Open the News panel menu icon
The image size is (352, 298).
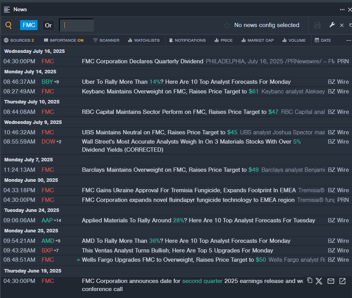[7, 9]
